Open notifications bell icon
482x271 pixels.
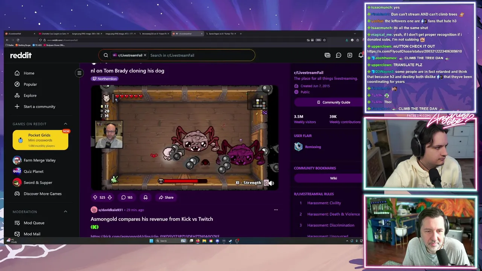360,55
